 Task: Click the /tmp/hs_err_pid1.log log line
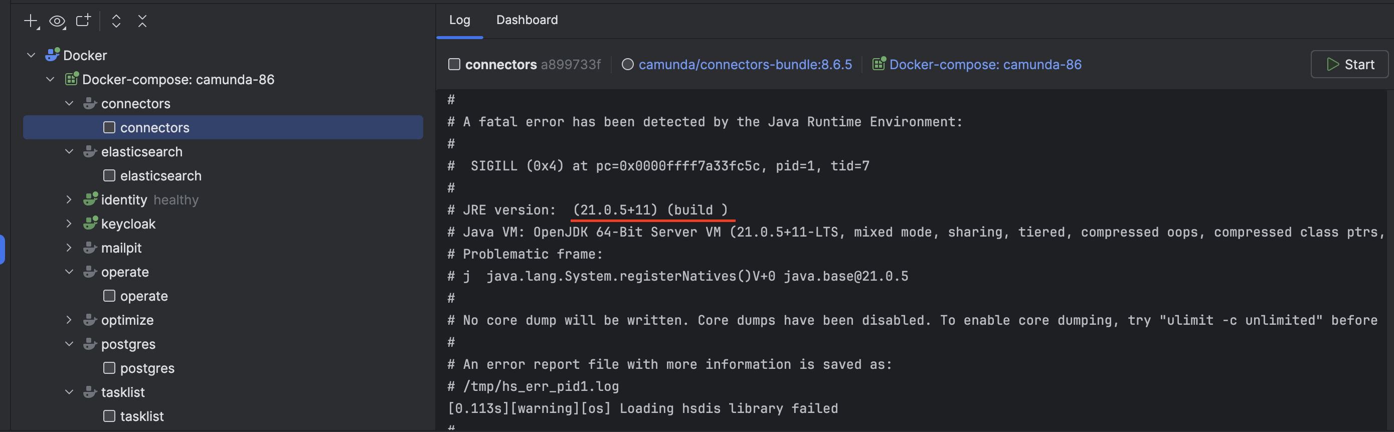(533, 386)
